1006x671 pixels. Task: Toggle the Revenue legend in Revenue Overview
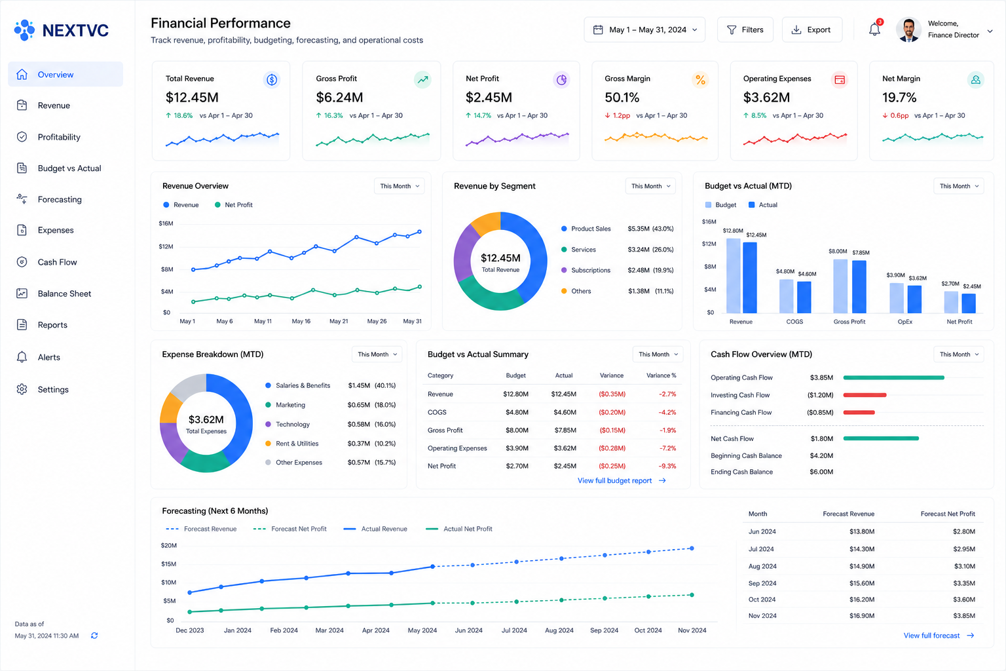(181, 205)
